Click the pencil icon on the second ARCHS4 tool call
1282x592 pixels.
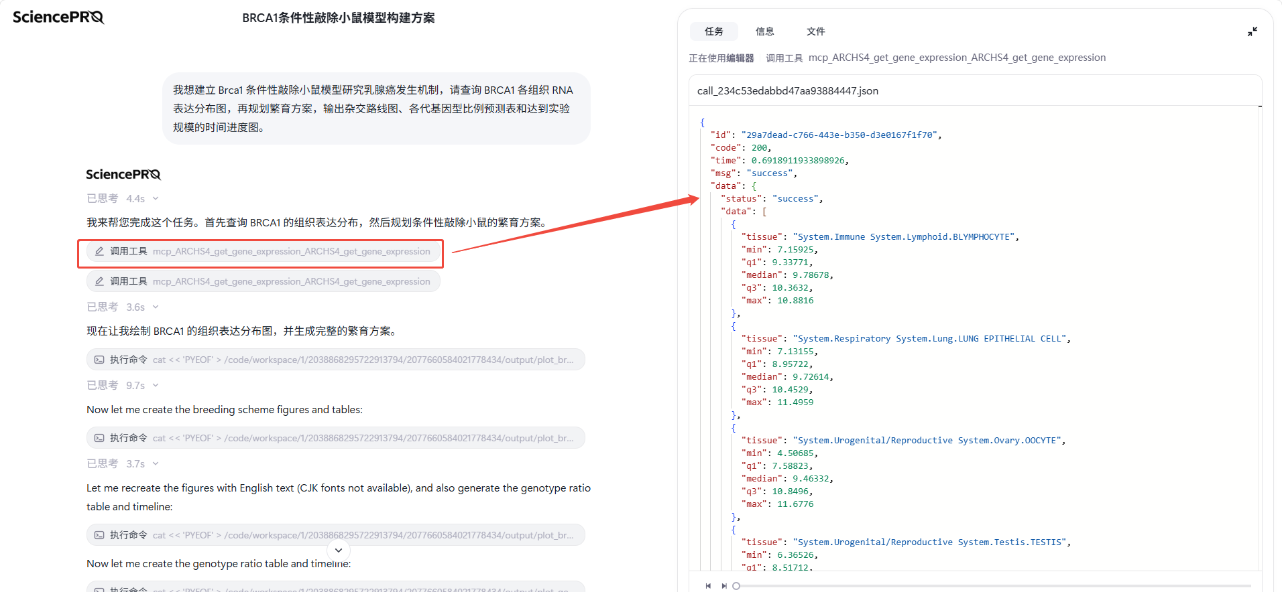pyautogui.click(x=99, y=281)
